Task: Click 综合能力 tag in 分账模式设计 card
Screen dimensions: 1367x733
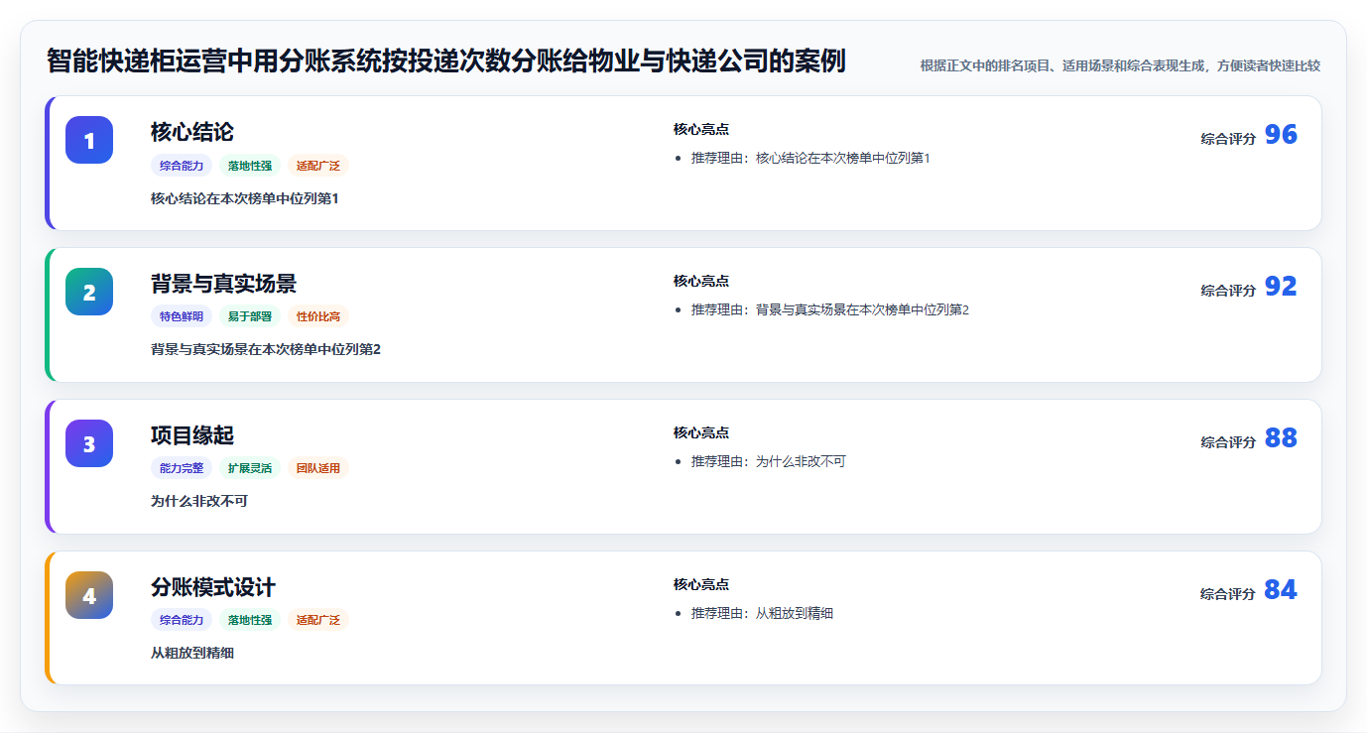Action: coord(182,620)
